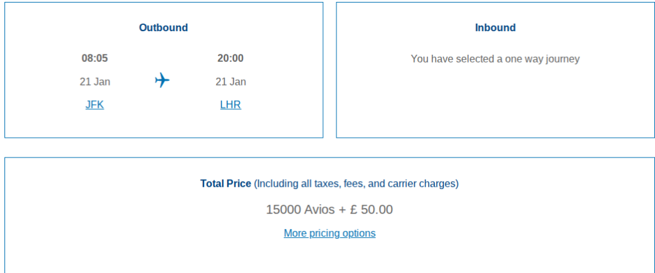Click the taxes, fees, and carrier charges note
Screen dimensions: 655x273
pyautogui.click(x=356, y=183)
